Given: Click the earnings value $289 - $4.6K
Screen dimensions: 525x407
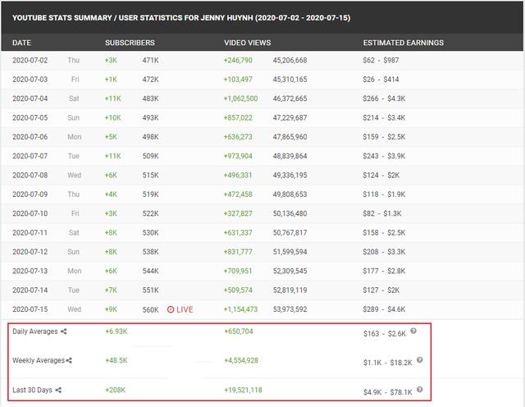Looking at the screenshot, I should click(384, 309).
